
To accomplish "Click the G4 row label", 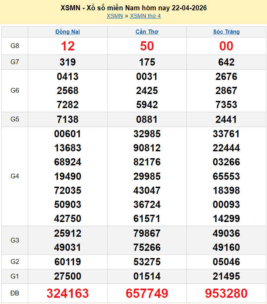I will (x=15, y=176).
